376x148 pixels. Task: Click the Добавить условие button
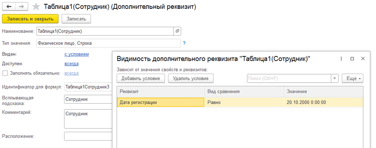click(x=141, y=78)
